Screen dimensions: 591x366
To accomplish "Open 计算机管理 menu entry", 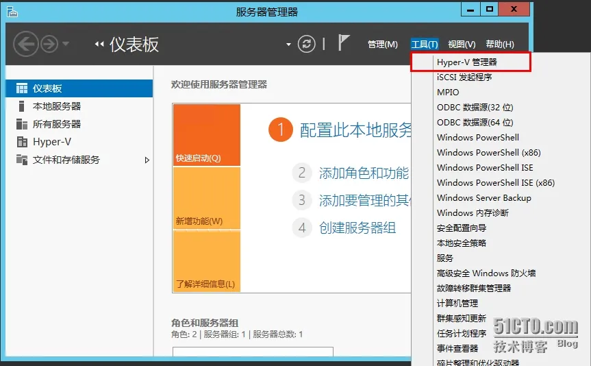I will click(457, 304).
